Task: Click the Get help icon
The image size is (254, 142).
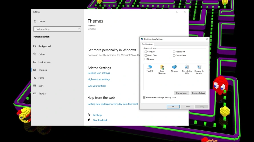Action: point(89,115)
